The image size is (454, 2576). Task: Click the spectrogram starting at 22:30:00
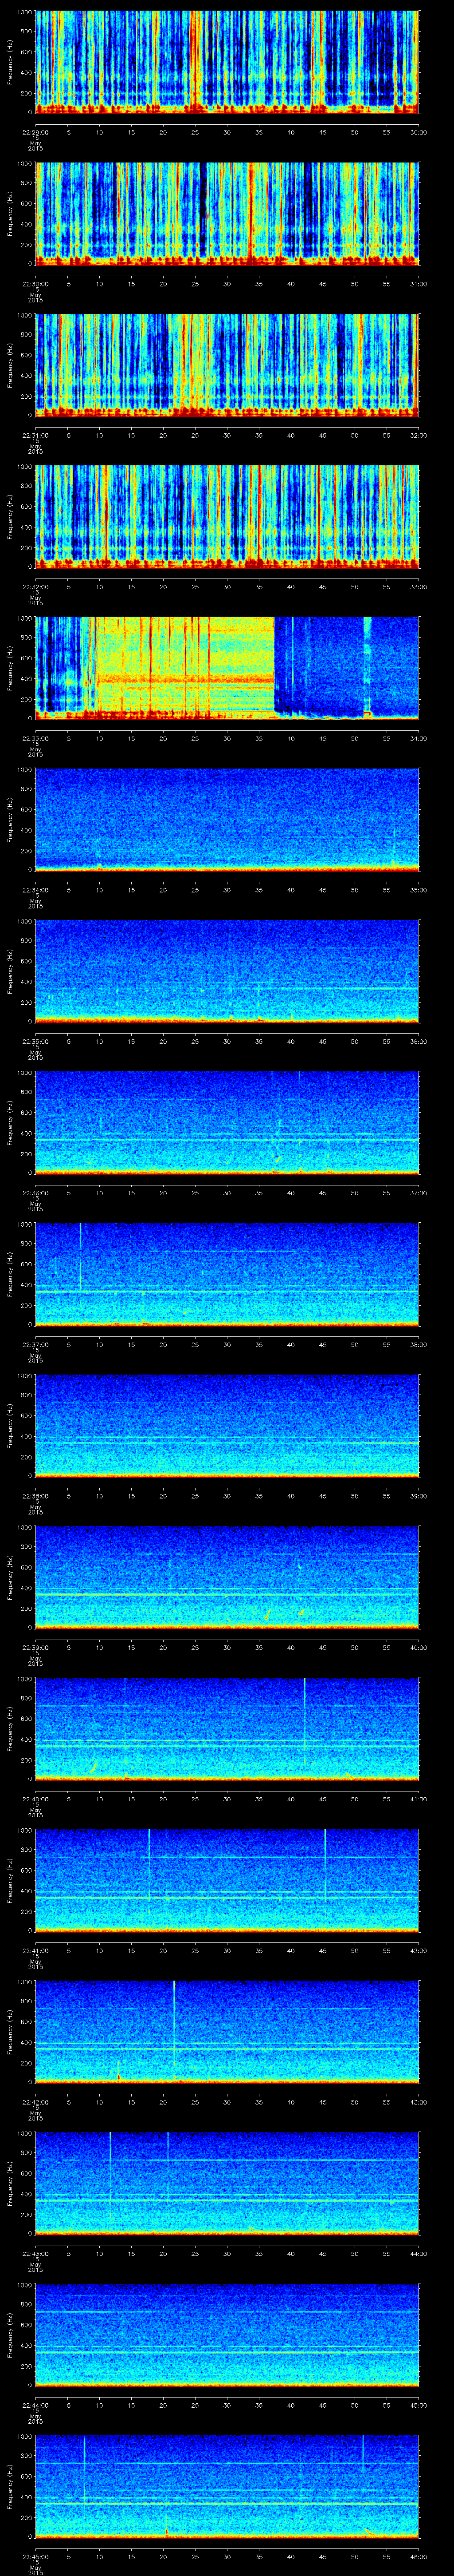227,213
